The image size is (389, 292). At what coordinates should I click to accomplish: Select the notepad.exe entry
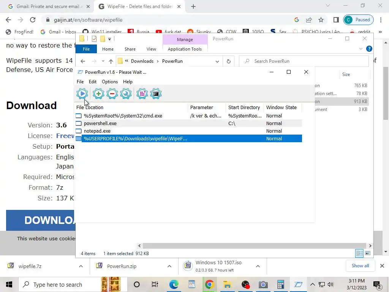[188, 131]
